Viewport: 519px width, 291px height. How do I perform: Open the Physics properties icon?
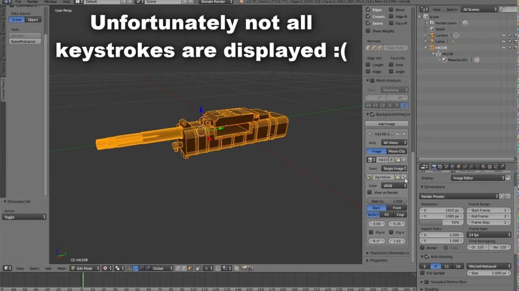(502, 167)
